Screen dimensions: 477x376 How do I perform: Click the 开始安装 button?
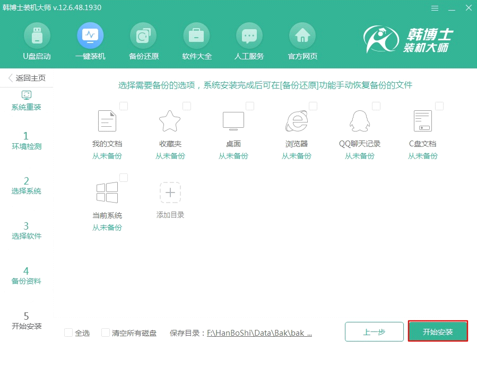[438, 331]
